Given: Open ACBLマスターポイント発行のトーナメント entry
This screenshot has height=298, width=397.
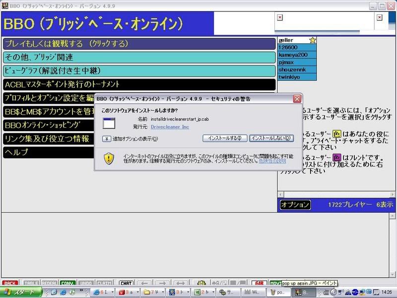Looking at the screenshot, I should (x=139, y=84).
